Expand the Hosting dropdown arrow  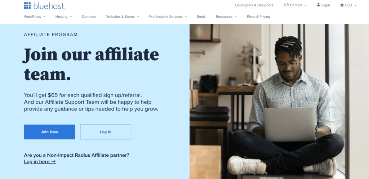point(71,17)
